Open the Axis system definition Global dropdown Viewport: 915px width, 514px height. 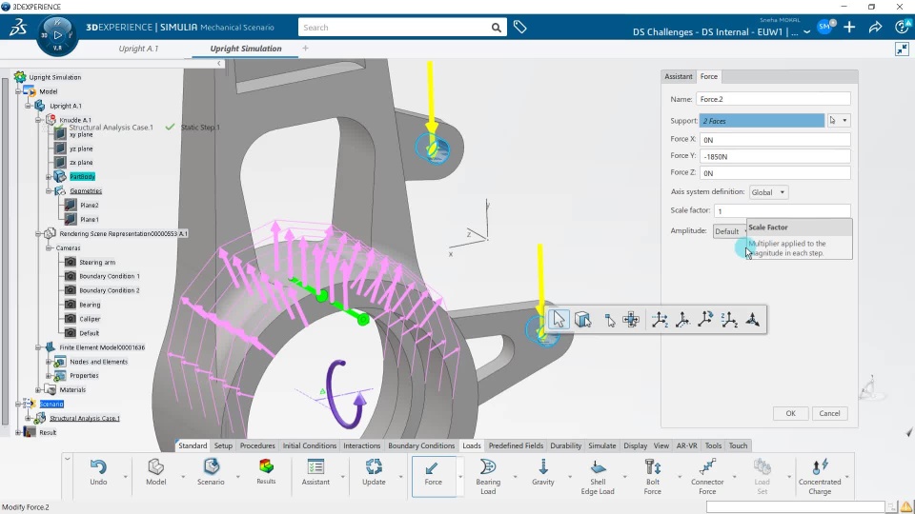click(768, 192)
